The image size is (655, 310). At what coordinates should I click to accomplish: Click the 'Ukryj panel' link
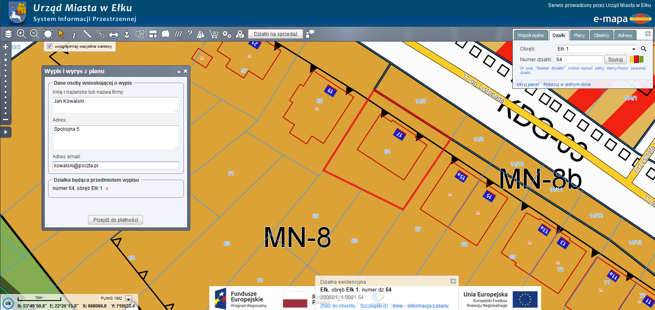528,84
